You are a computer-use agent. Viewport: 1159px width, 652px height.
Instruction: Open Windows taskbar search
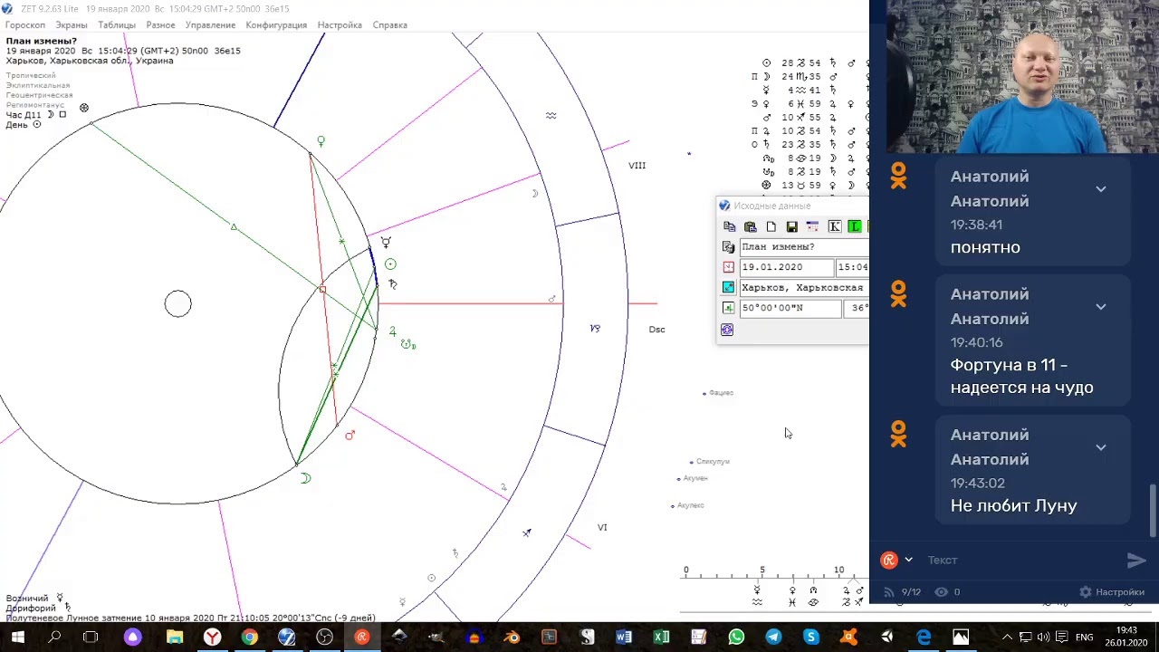(54, 638)
